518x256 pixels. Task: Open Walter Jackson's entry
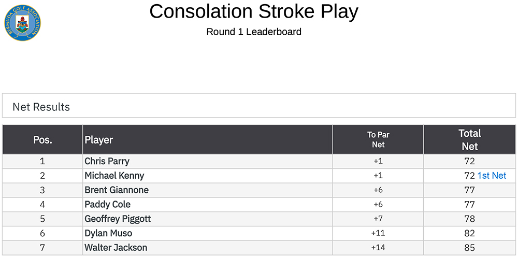[x=116, y=248]
